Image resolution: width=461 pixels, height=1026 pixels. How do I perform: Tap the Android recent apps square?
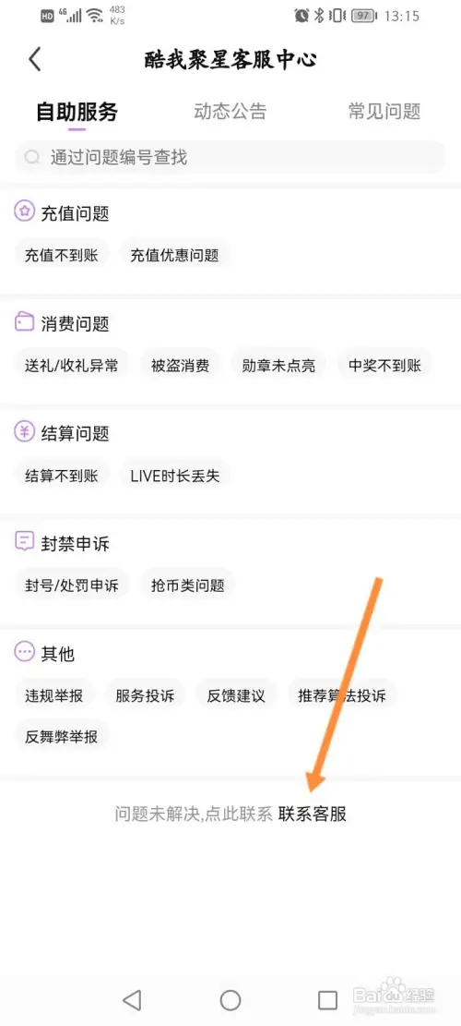click(x=327, y=1000)
